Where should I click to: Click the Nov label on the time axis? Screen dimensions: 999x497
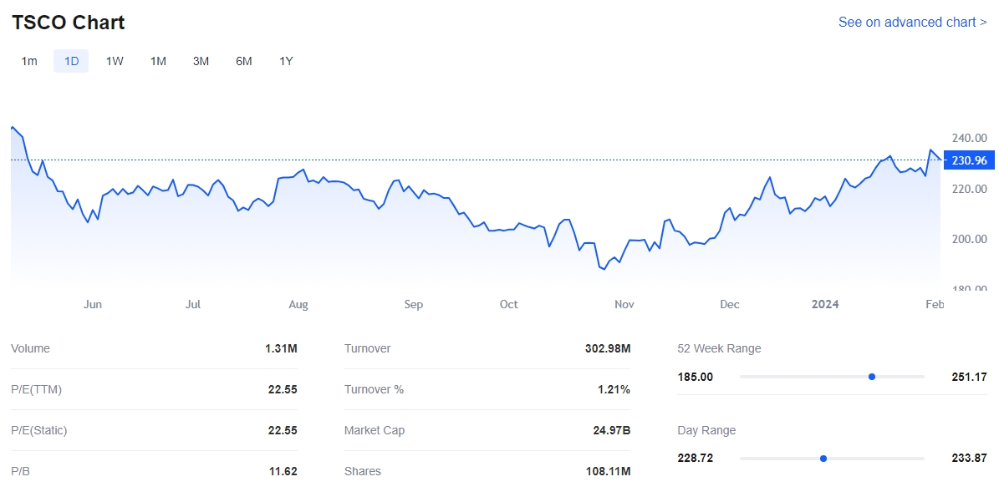click(624, 304)
